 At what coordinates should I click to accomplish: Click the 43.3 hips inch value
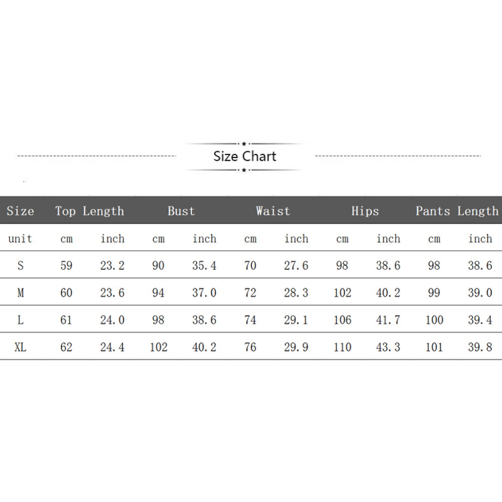[388, 347]
